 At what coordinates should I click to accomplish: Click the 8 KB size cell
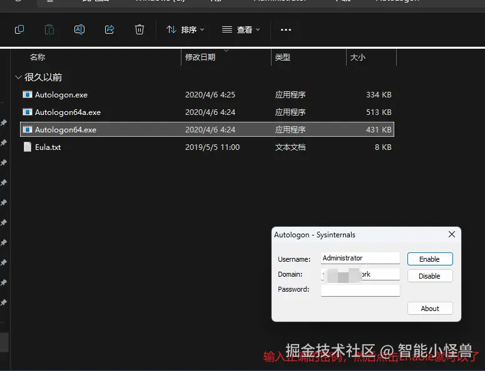pos(383,147)
